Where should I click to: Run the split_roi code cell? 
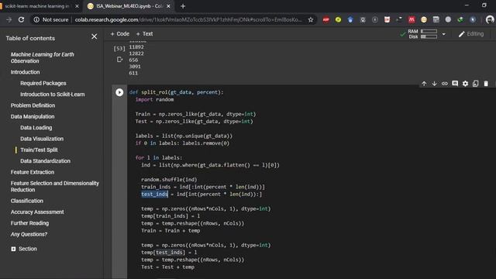coord(119,92)
